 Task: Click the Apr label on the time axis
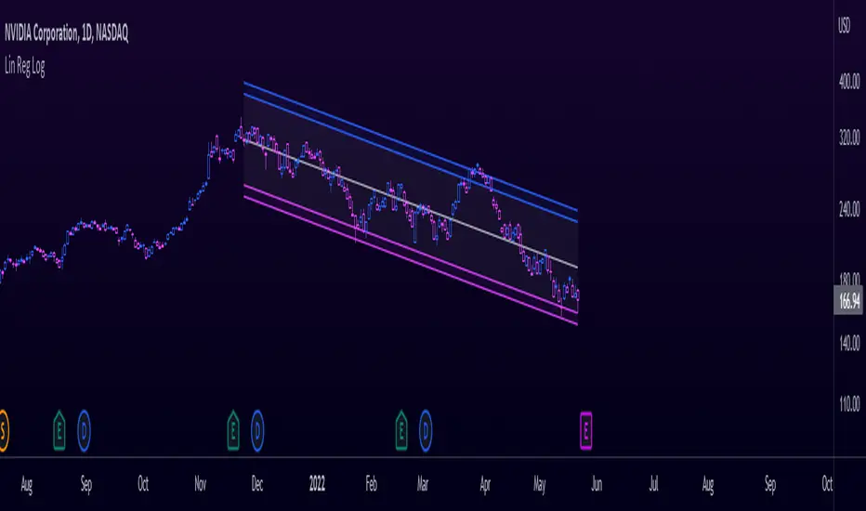485,484
